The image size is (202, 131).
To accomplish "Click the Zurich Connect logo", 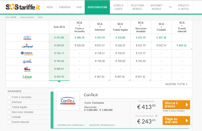I will pyautogui.click(x=27, y=53).
